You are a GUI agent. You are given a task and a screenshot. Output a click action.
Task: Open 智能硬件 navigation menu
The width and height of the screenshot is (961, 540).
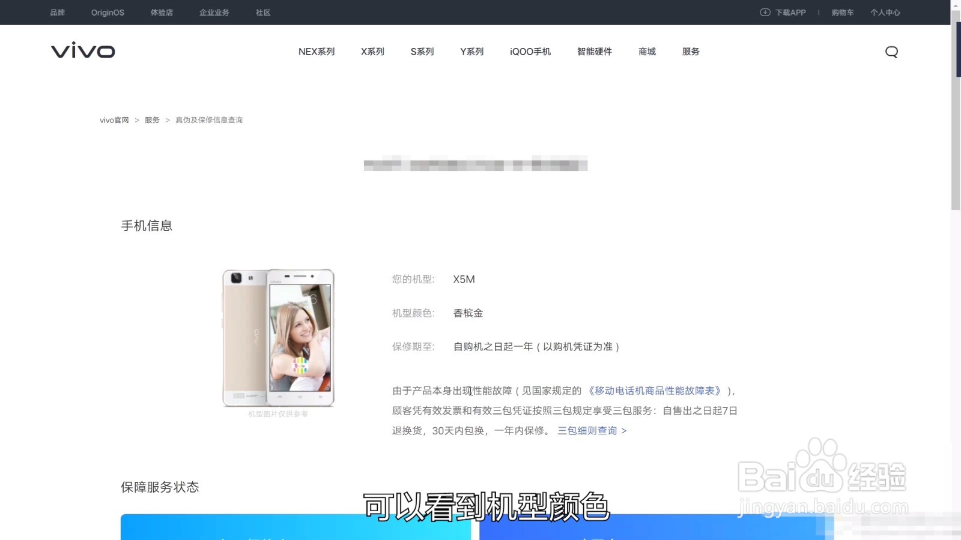point(595,52)
